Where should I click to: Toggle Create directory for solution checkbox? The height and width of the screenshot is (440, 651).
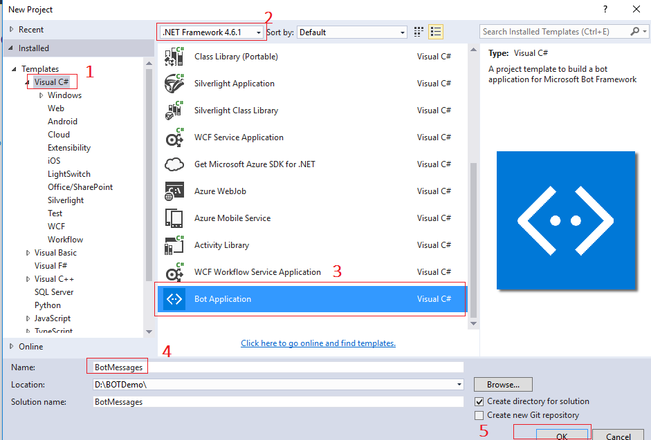[x=479, y=401]
